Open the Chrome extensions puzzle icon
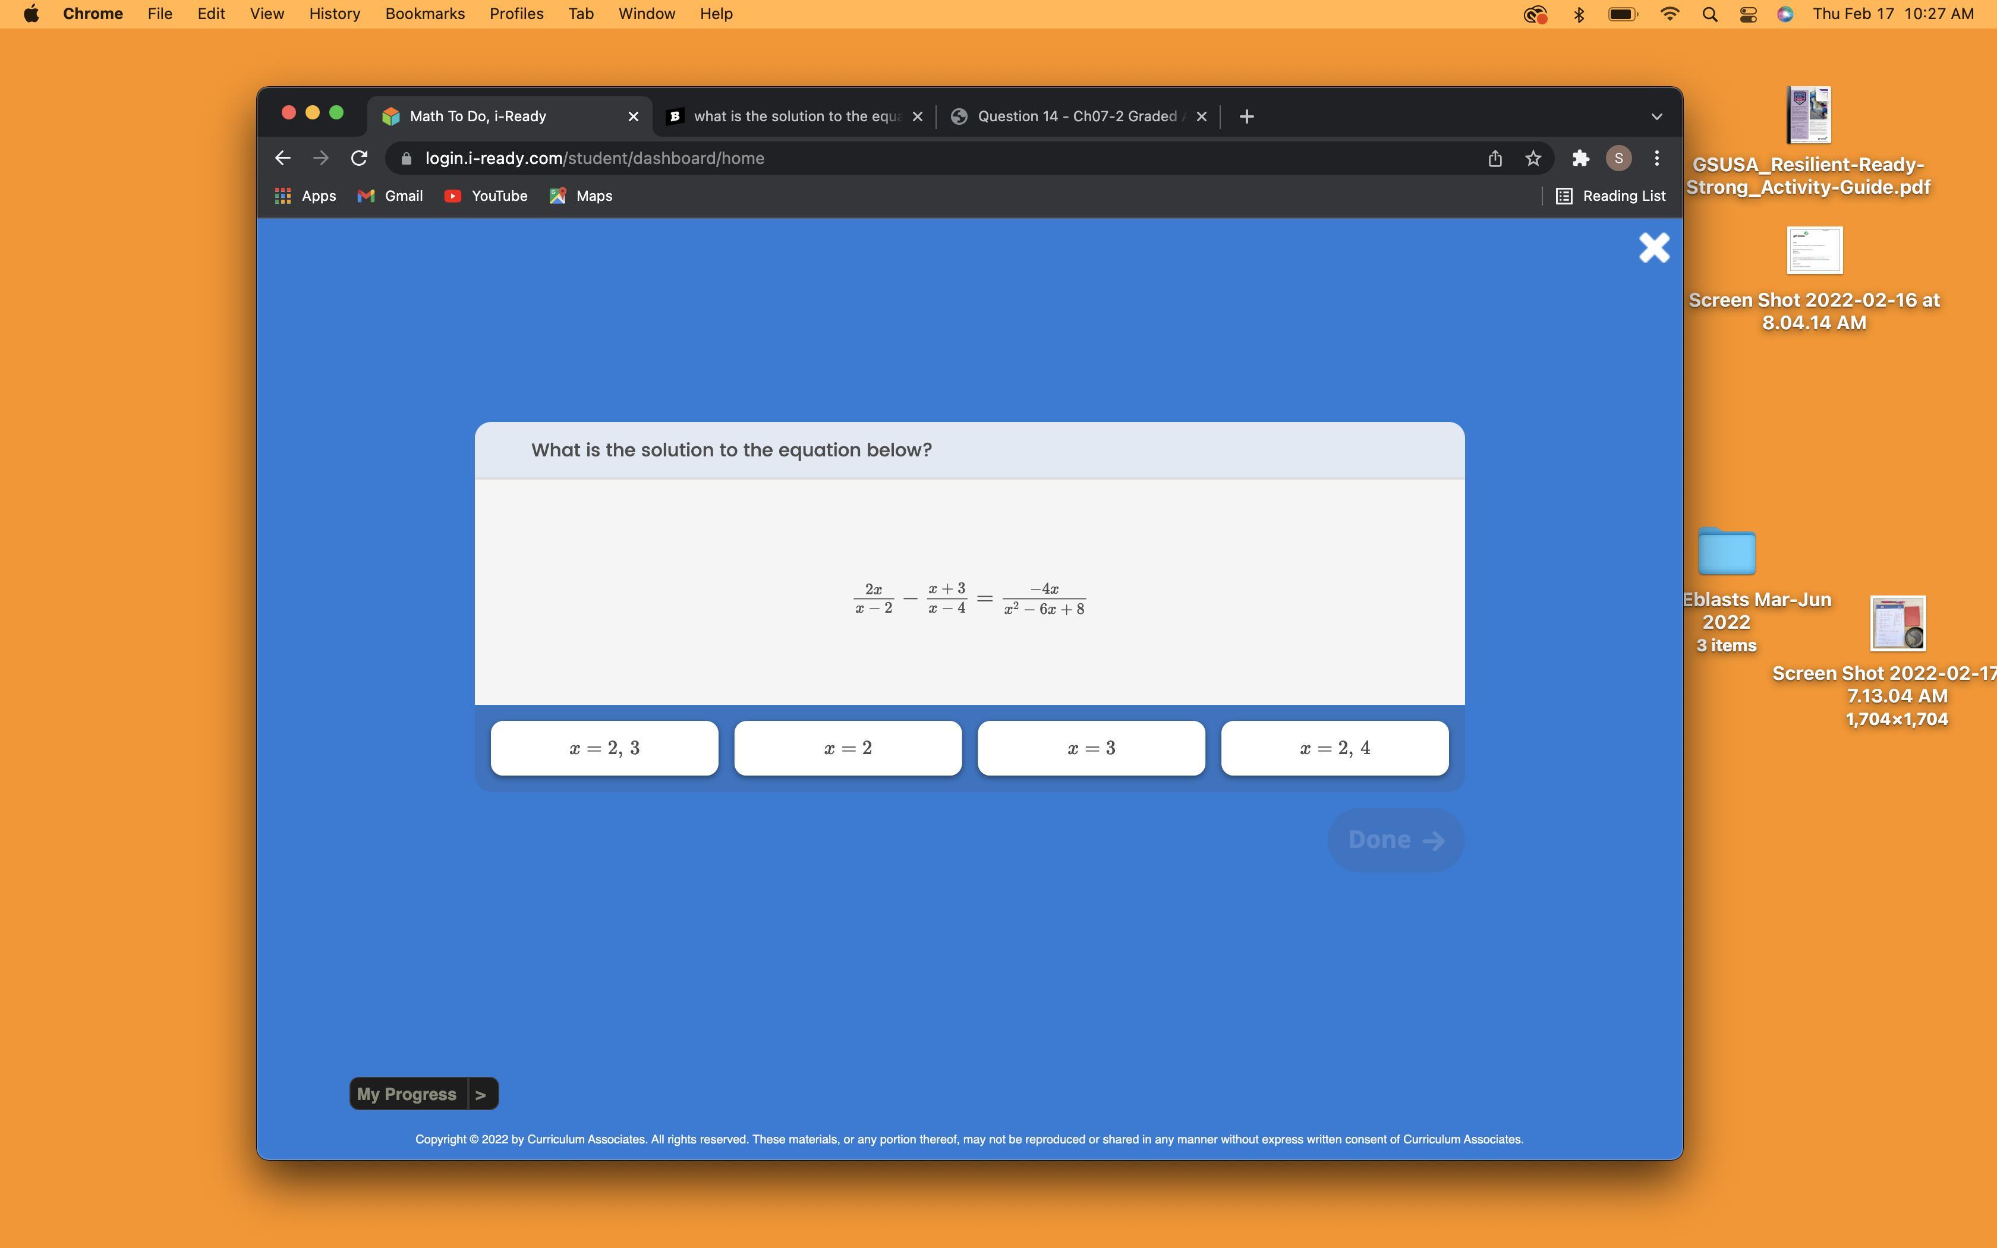The image size is (1997, 1248). (x=1579, y=157)
